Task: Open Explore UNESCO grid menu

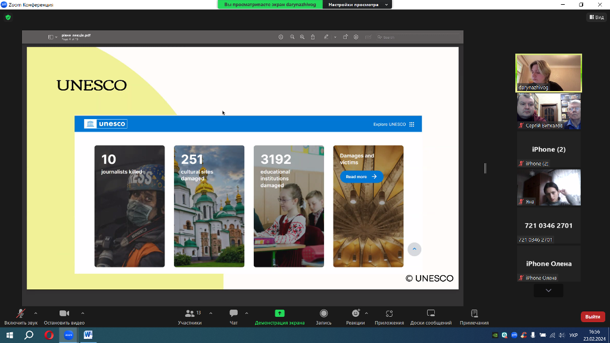Action: point(412,124)
